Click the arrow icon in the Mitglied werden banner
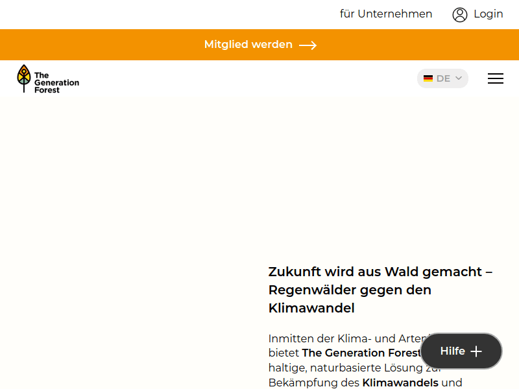 308,45
